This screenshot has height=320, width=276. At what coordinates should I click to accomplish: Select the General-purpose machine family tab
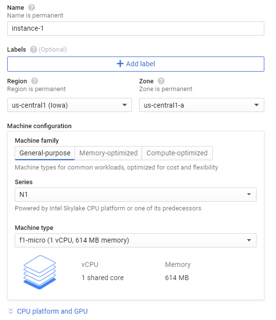click(45, 153)
